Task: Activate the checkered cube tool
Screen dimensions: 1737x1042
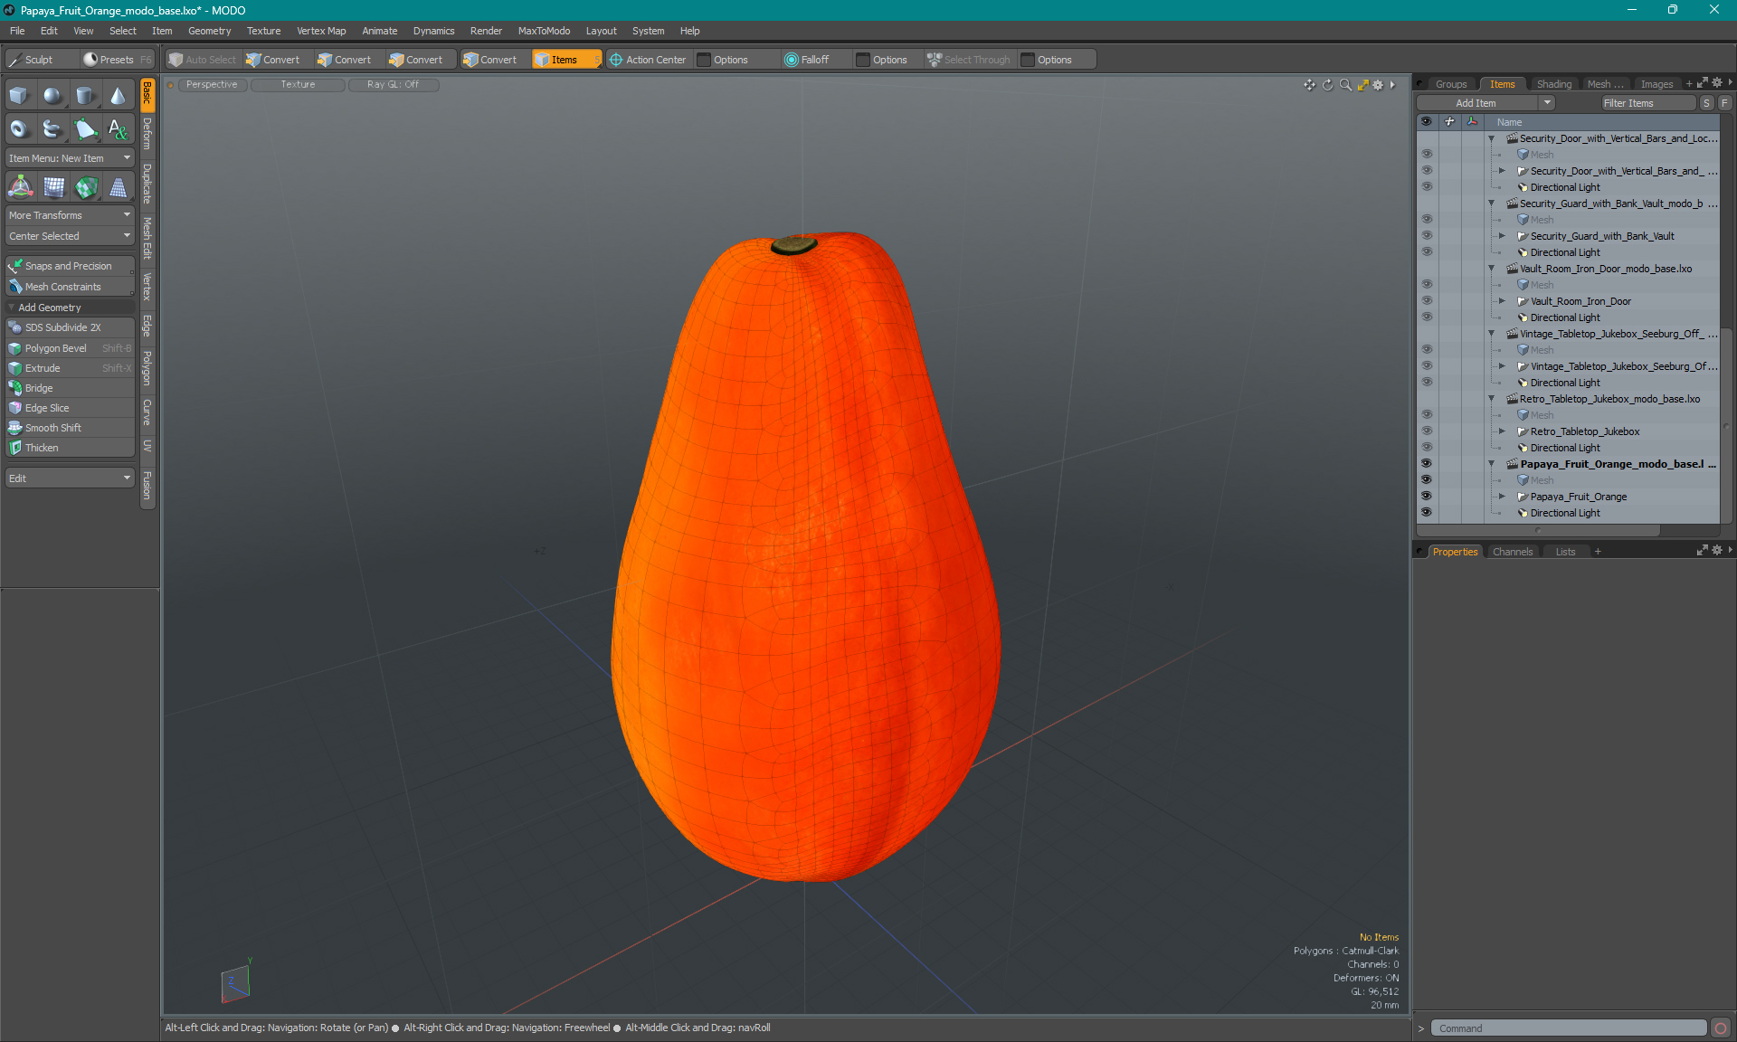Action: (x=86, y=187)
